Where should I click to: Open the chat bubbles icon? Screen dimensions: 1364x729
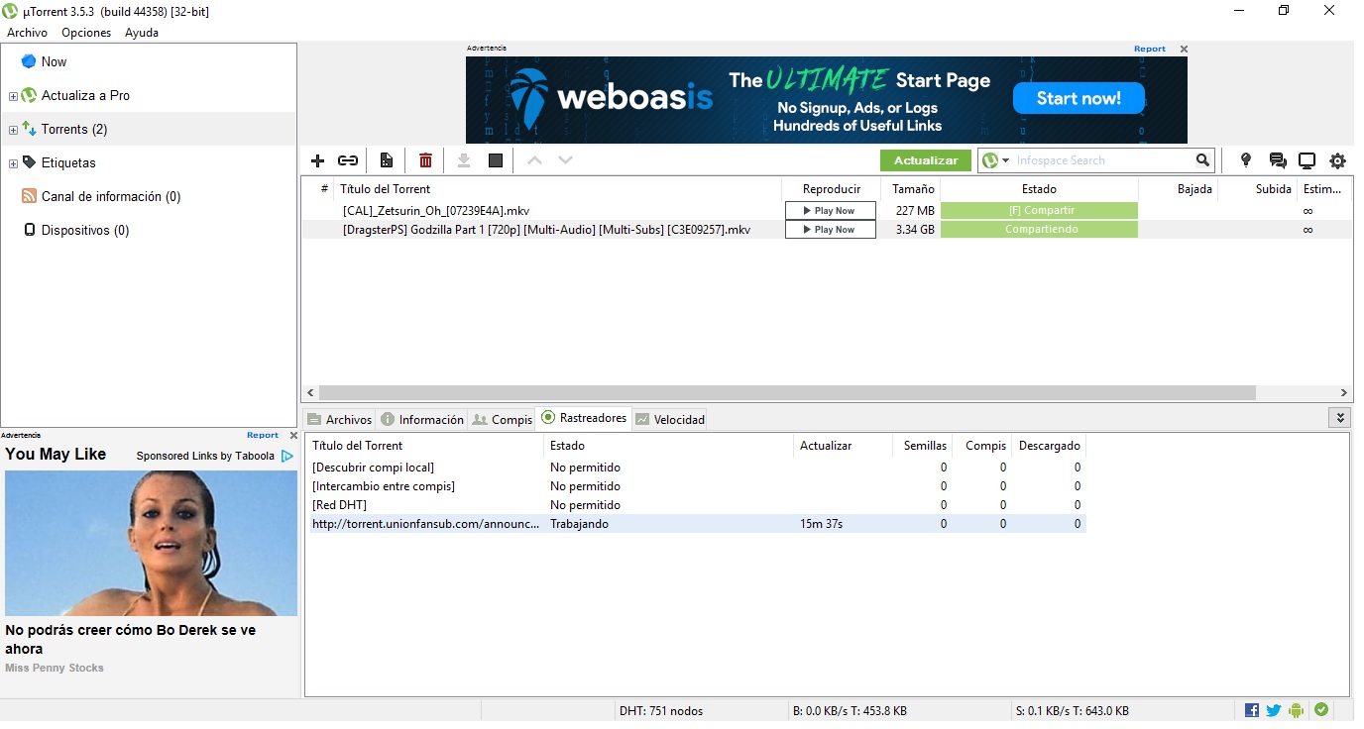(1278, 160)
